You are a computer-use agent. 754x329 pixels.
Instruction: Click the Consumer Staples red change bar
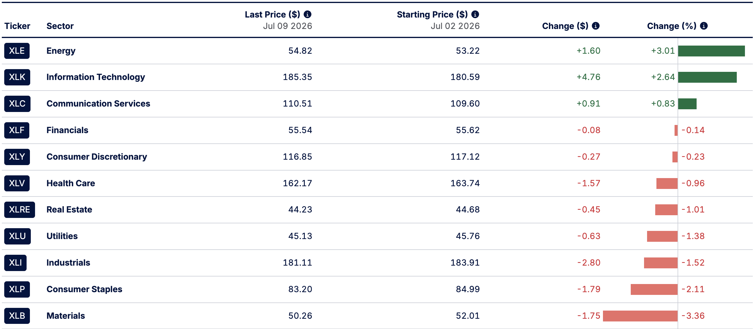654,289
